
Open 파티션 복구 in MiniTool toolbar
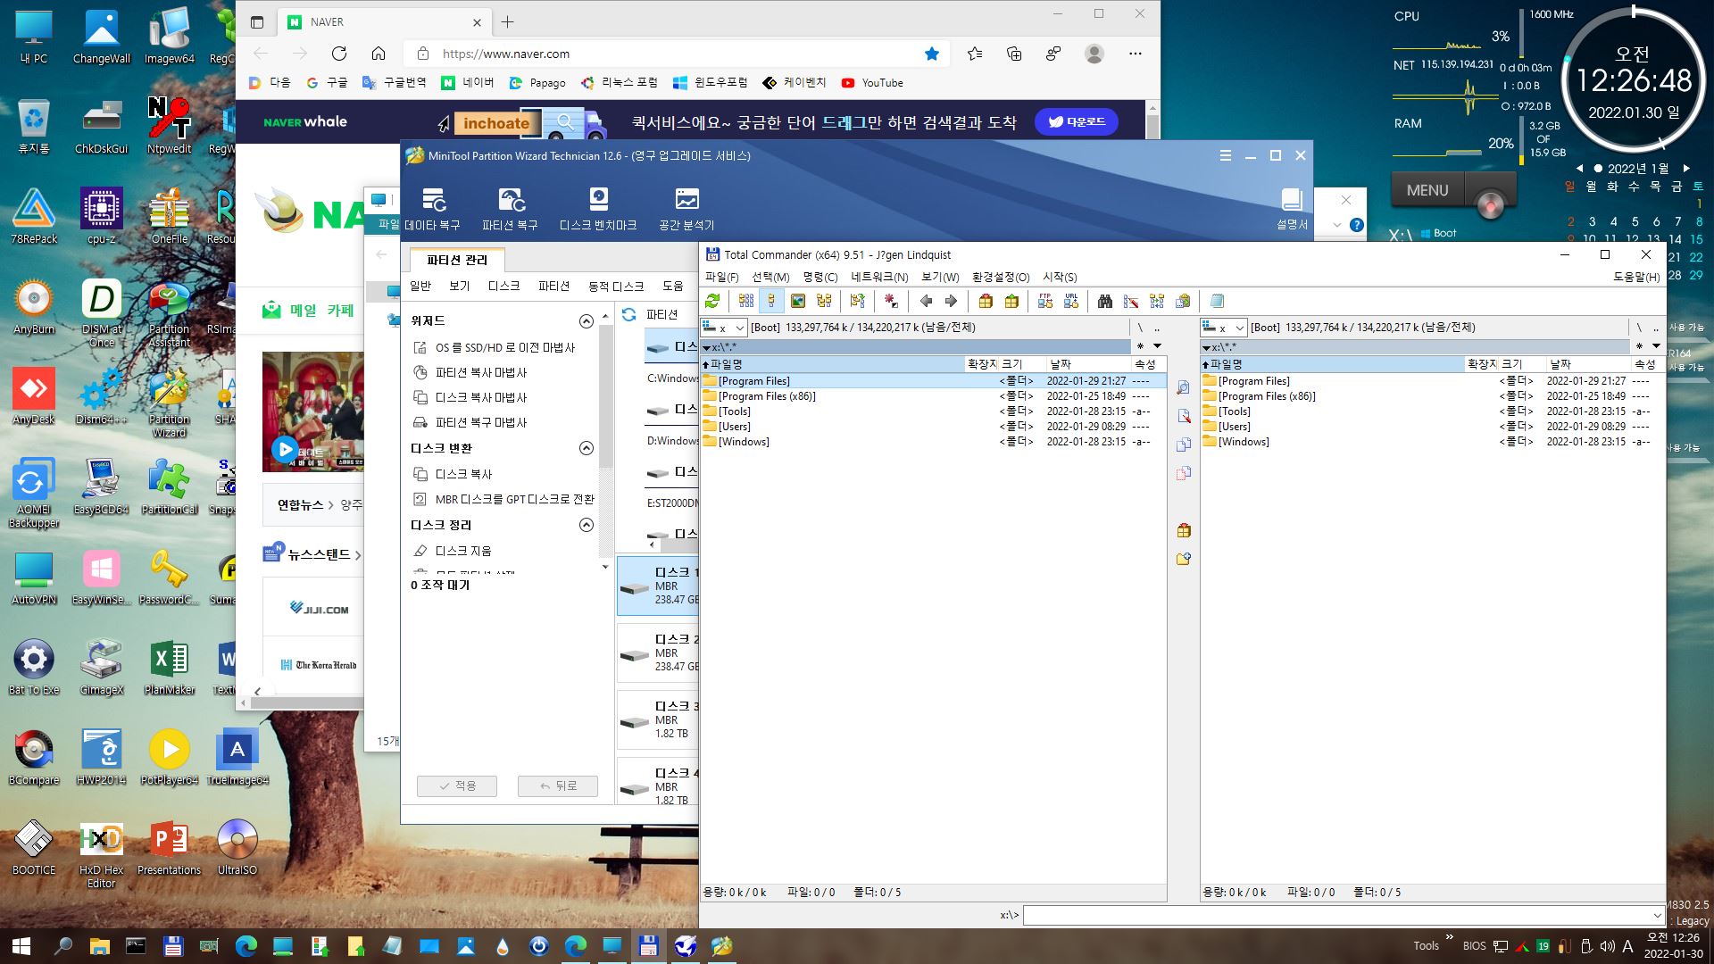click(510, 209)
